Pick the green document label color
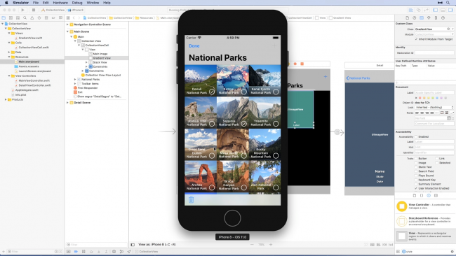This screenshot has height=256, width=456. tap(433, 98)
